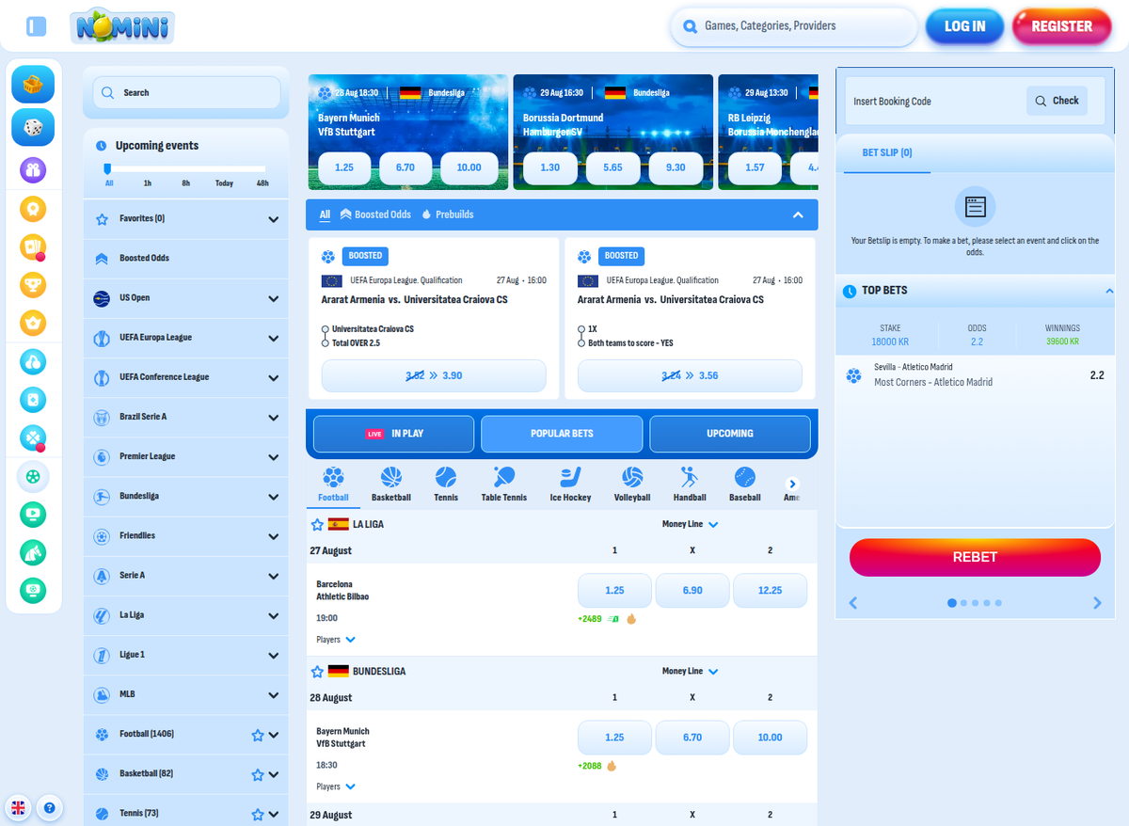Select the Football sport icon tab
This screenshot has width=1129, height=826.
(333, 484)
